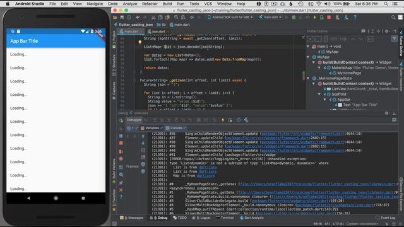
Task: Open the VCS menu
Action: click(208, 4)
